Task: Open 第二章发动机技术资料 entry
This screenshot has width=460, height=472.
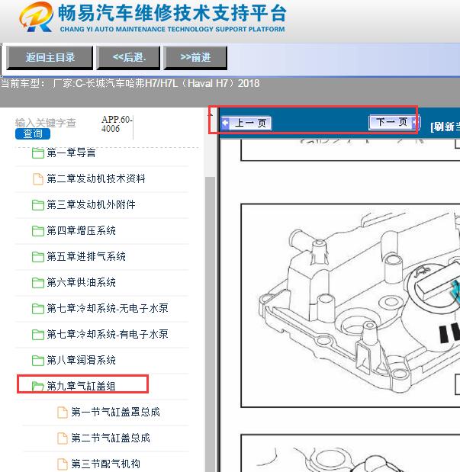Action: click(x=96, y=178)
